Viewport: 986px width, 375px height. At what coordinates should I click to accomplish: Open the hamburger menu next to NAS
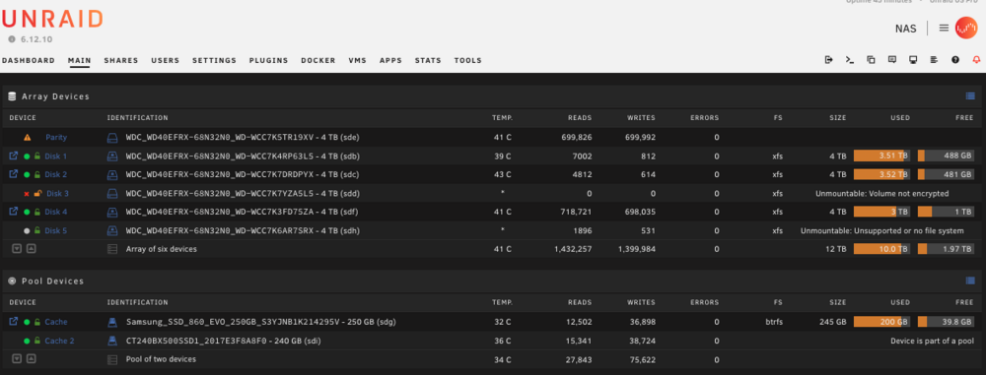pyautogui.click(x=944, y=29)
